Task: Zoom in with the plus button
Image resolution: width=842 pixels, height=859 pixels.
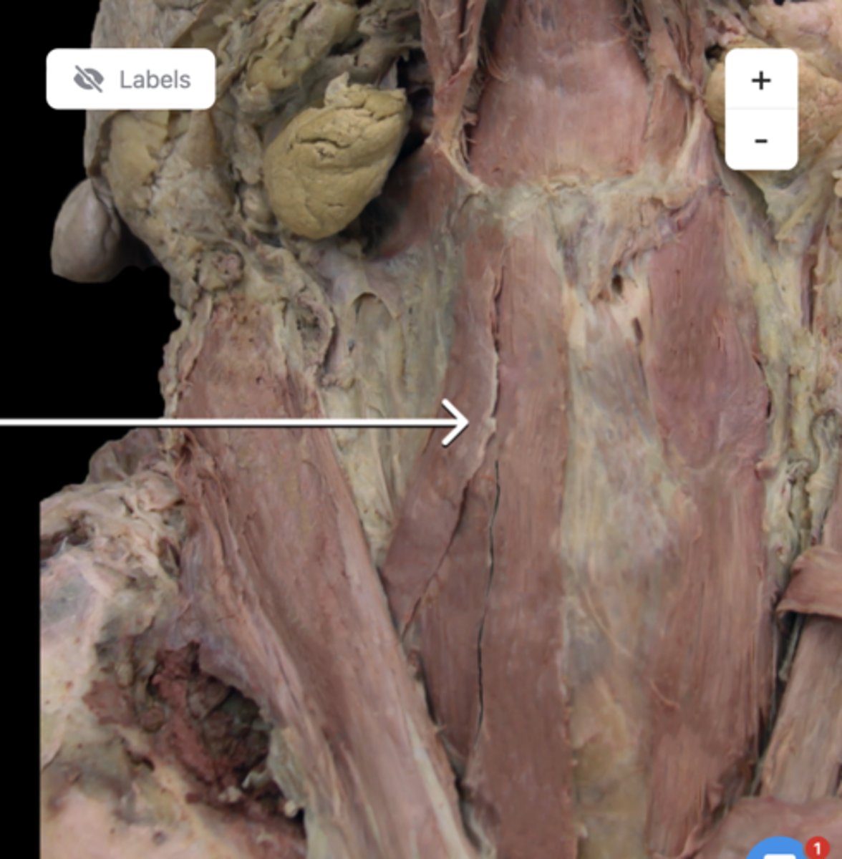Action: [x=761, y=79]
